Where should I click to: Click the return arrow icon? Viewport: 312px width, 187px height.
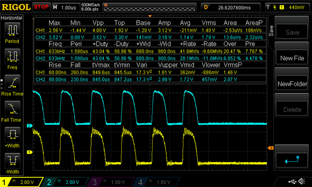tap(292, 160)
